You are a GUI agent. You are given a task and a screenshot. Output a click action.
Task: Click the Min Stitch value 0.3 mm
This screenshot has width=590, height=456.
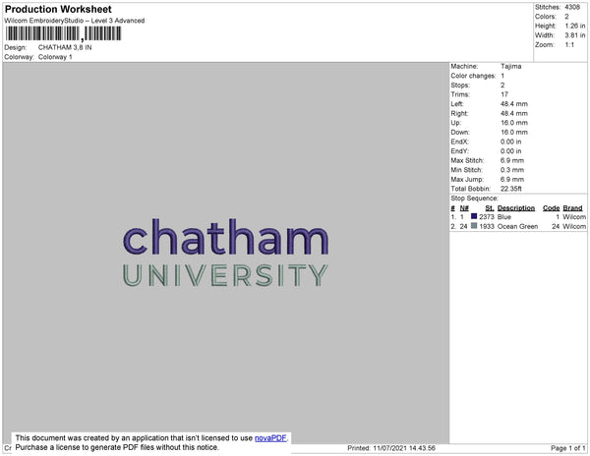[x=511, y=170]
